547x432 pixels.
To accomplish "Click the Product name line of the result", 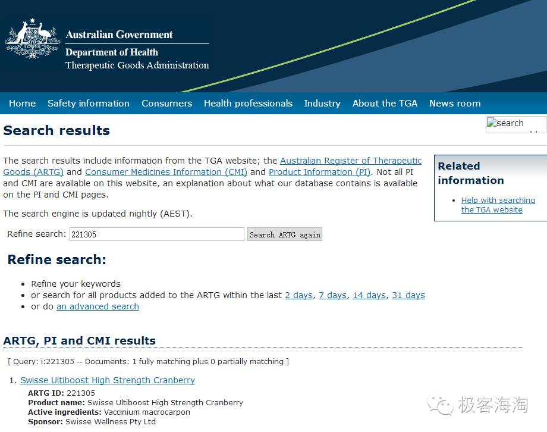I will tap(136, 403).
